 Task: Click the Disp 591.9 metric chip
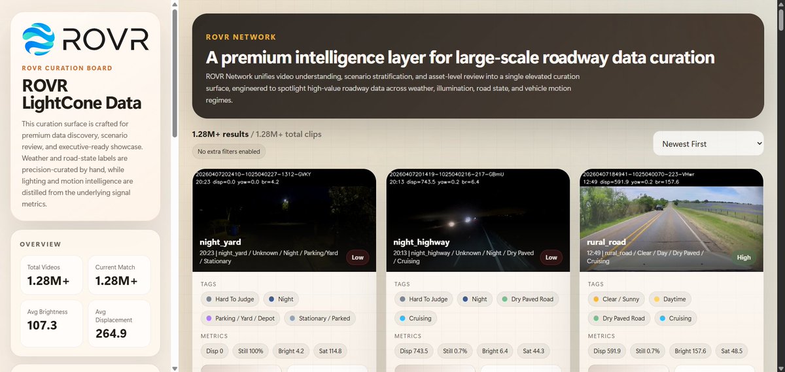coord(607,351)
